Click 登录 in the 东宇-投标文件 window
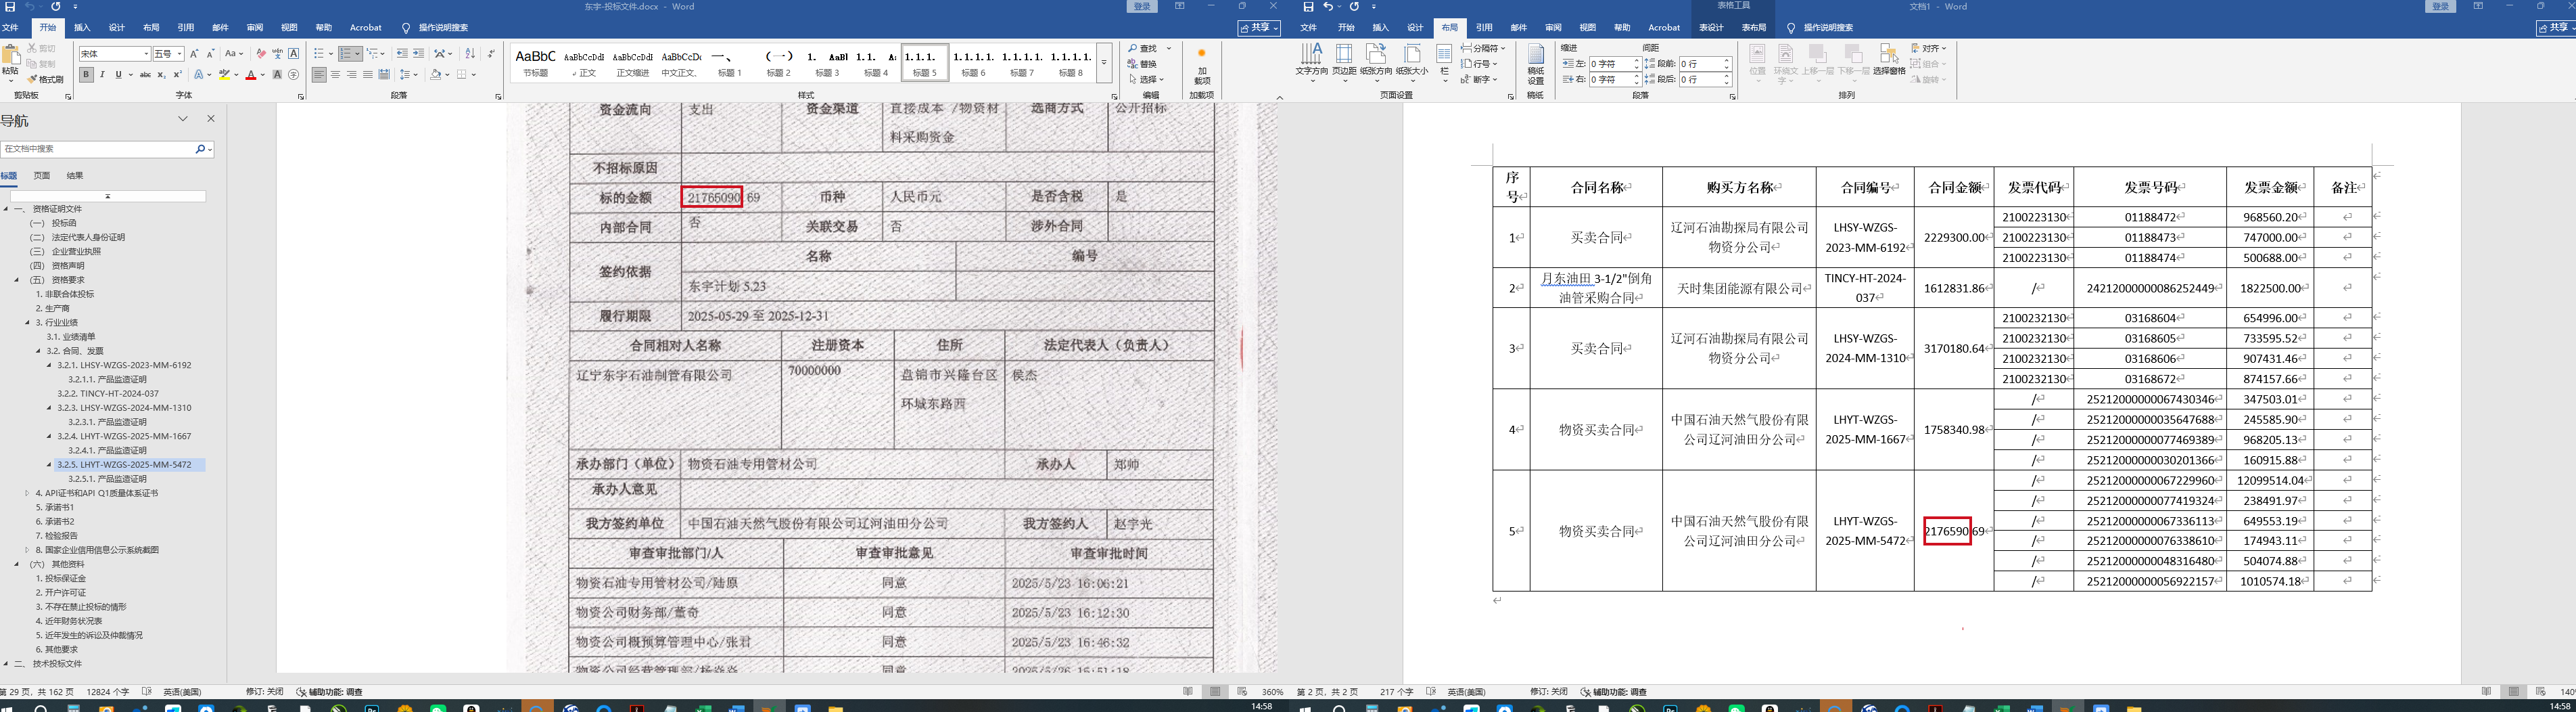This screenshot has height=712, width=2576. point(1142,7)
